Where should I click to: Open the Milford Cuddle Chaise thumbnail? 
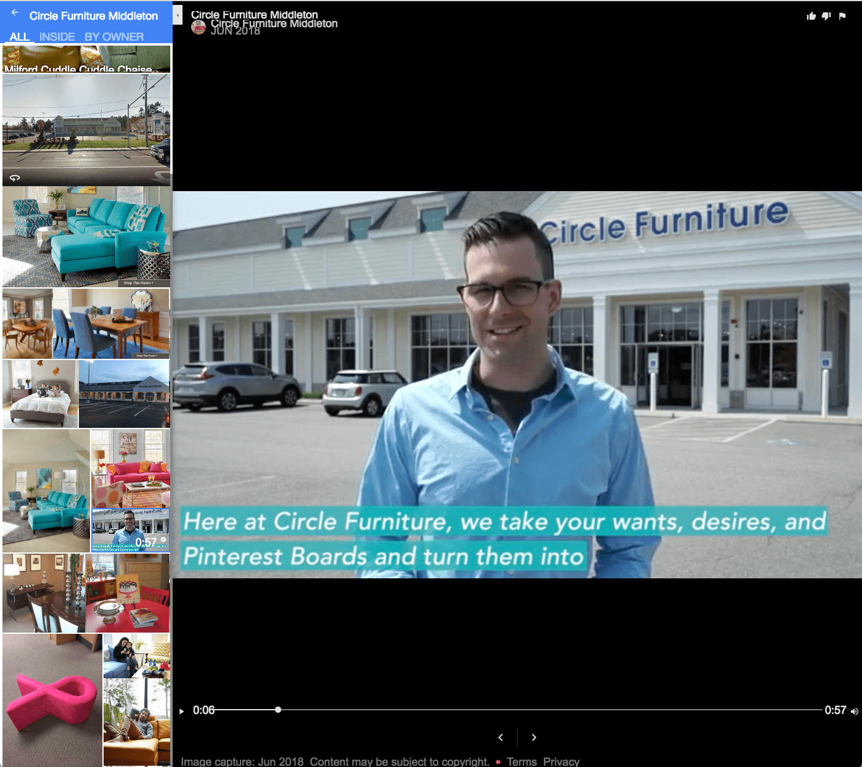click(86, 59)
